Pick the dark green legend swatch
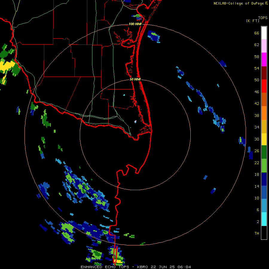 (264, 152)
